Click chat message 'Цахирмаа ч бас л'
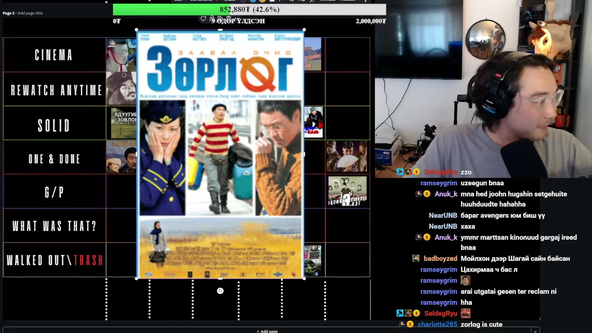This screenshot has width=592, height=333. 488,270
